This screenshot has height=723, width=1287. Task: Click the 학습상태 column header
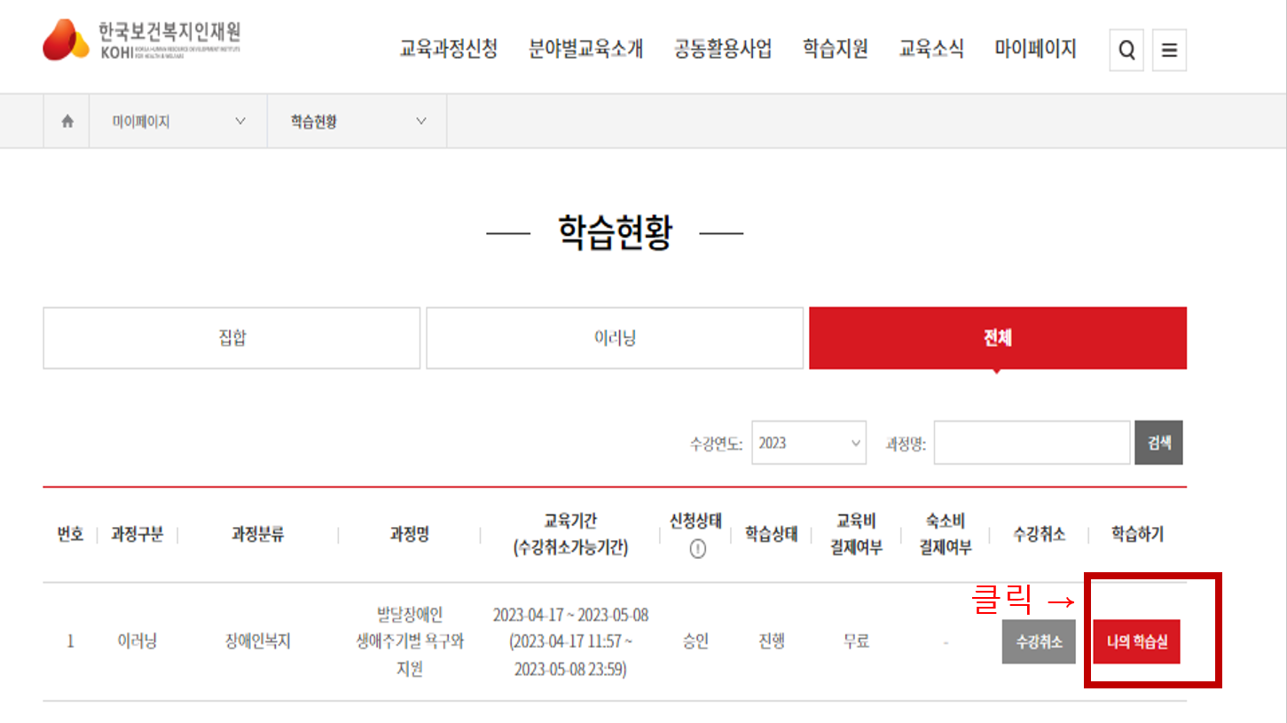(772, 535)
